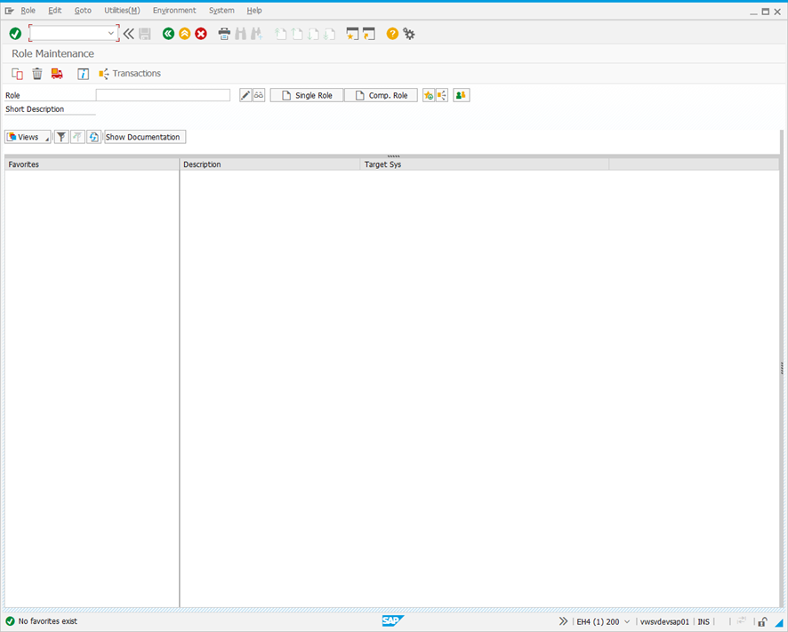Image resolution: width=788 pixels, height=632 pixels.
Task: Click the glasses Display role icon
Action: pos(259,95)
